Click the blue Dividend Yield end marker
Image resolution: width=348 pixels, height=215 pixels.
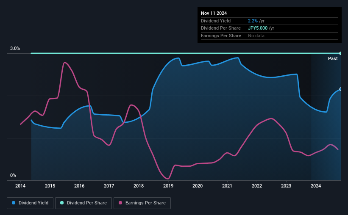pyautogui.click(x=341, y=89)
